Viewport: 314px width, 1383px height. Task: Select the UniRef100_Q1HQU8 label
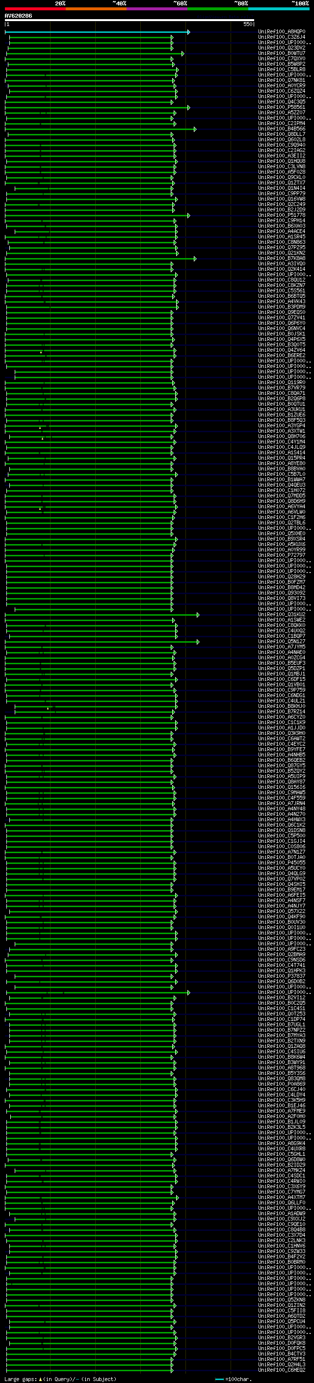[x=282, y=161]
